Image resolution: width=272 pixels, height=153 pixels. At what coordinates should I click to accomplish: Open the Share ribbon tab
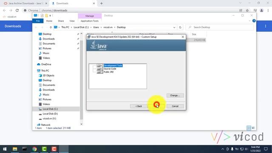click(61, 21)
